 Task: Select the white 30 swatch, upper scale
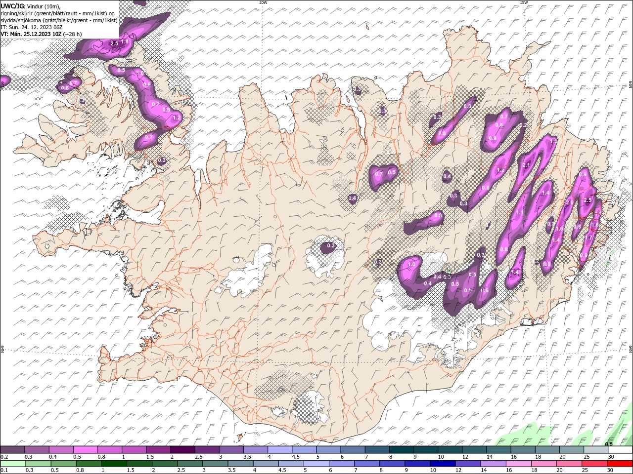(x=620, y=450)
